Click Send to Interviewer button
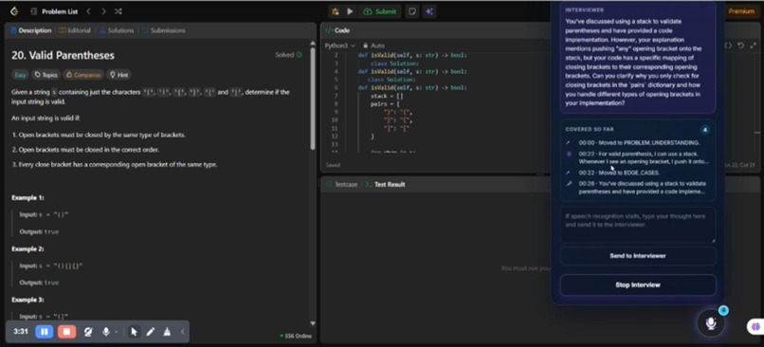764x347 pixels. click(x=637, y=256)
